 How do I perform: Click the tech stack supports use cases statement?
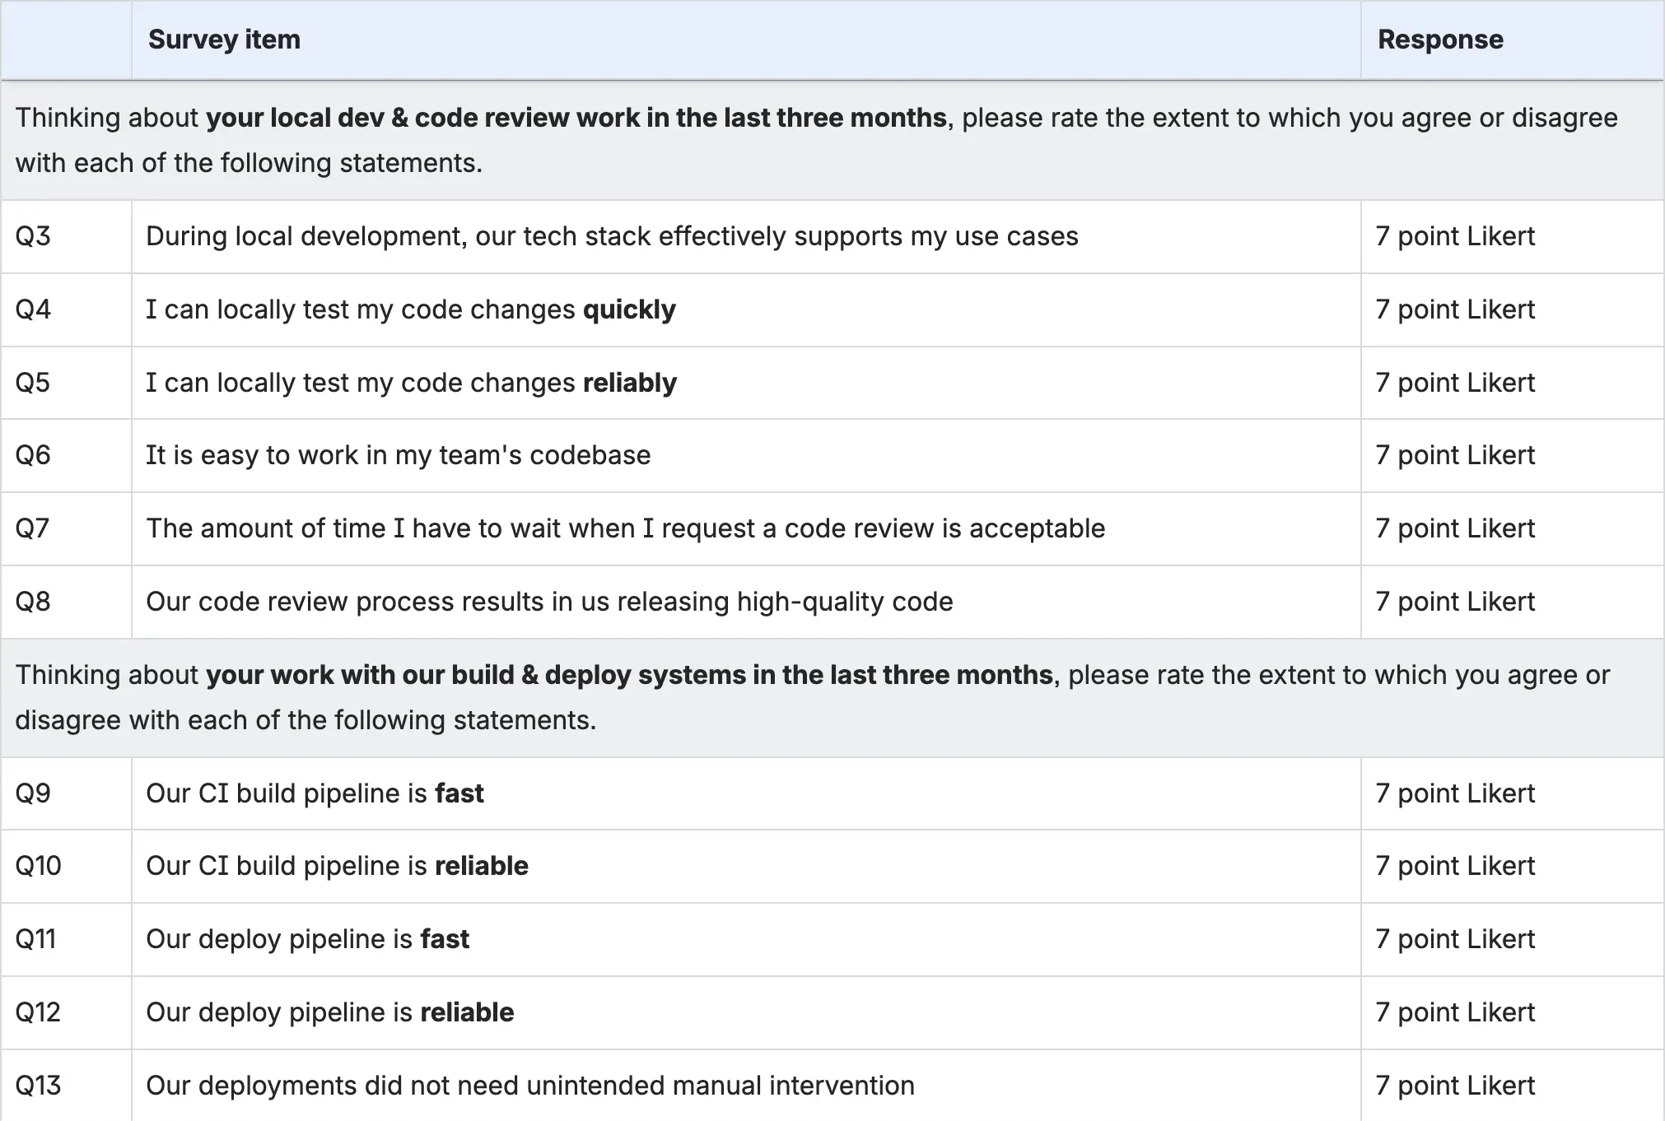612,236
